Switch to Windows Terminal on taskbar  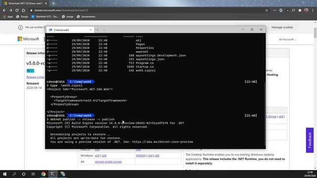click(x=53, y=174)
